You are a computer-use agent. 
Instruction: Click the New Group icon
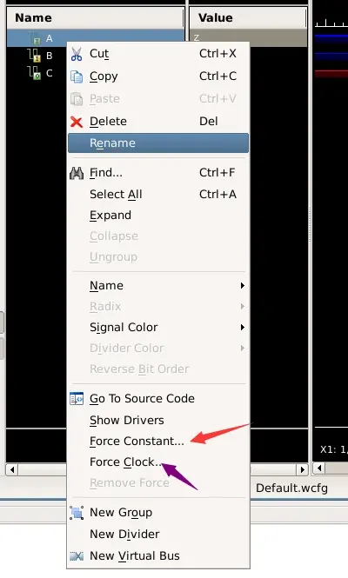pyautogui.click(x=77, y=513)
